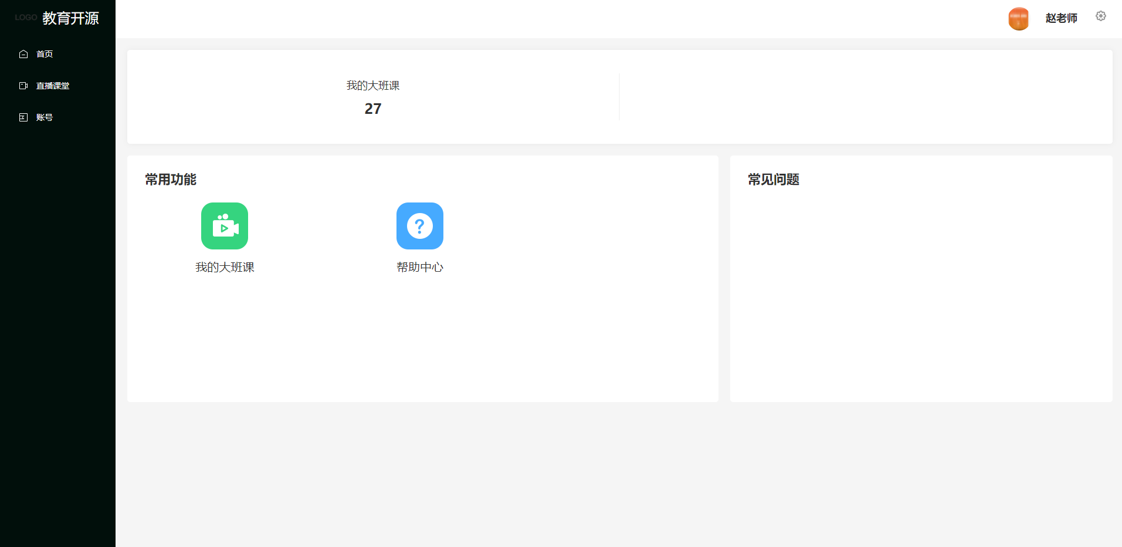Open the green 我的大班课 camera icon

point(225,226)
